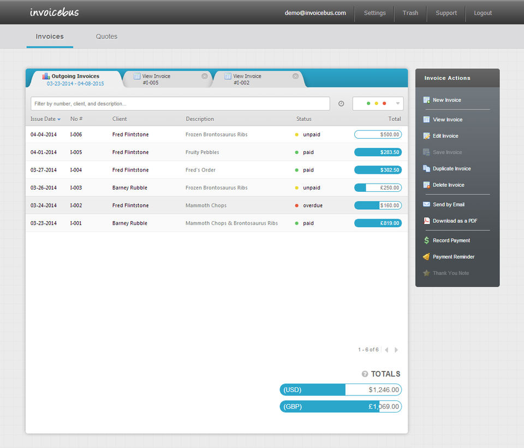Click the Record Payment dollar icon
This screenshot has width=524, height=448.
(426, 240)
